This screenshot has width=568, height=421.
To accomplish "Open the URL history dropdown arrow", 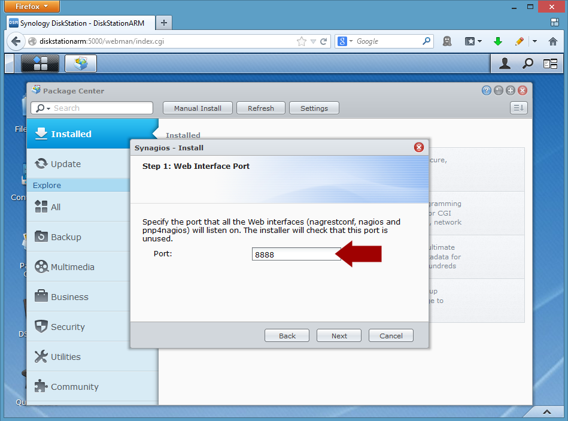I will (313, 41).
